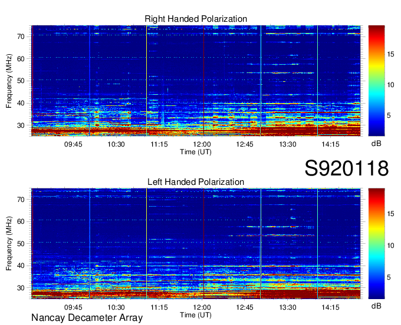Click the 10 value beside the upper color bar
This screenshot has height=325, width=401.
point(390,85)
